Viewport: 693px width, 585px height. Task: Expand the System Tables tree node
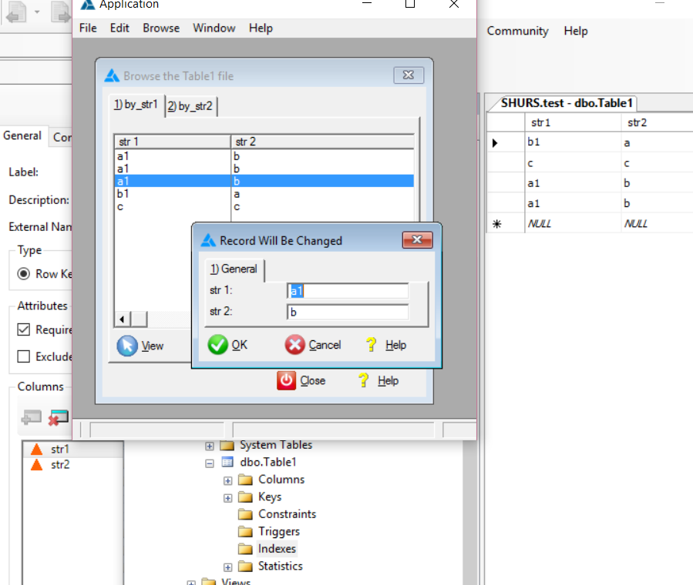209,446
